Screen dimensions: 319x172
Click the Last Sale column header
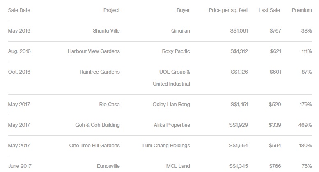(x=269, y=10)
